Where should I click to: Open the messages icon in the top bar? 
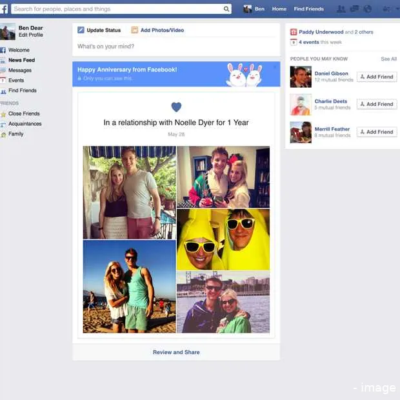(354, 9)
